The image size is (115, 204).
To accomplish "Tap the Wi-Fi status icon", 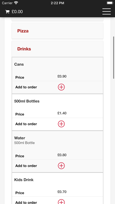I will (x=16, y=3).
